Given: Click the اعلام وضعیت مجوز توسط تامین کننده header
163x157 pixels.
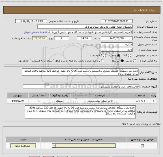Looking at the screenshot, I should [84, 140].
